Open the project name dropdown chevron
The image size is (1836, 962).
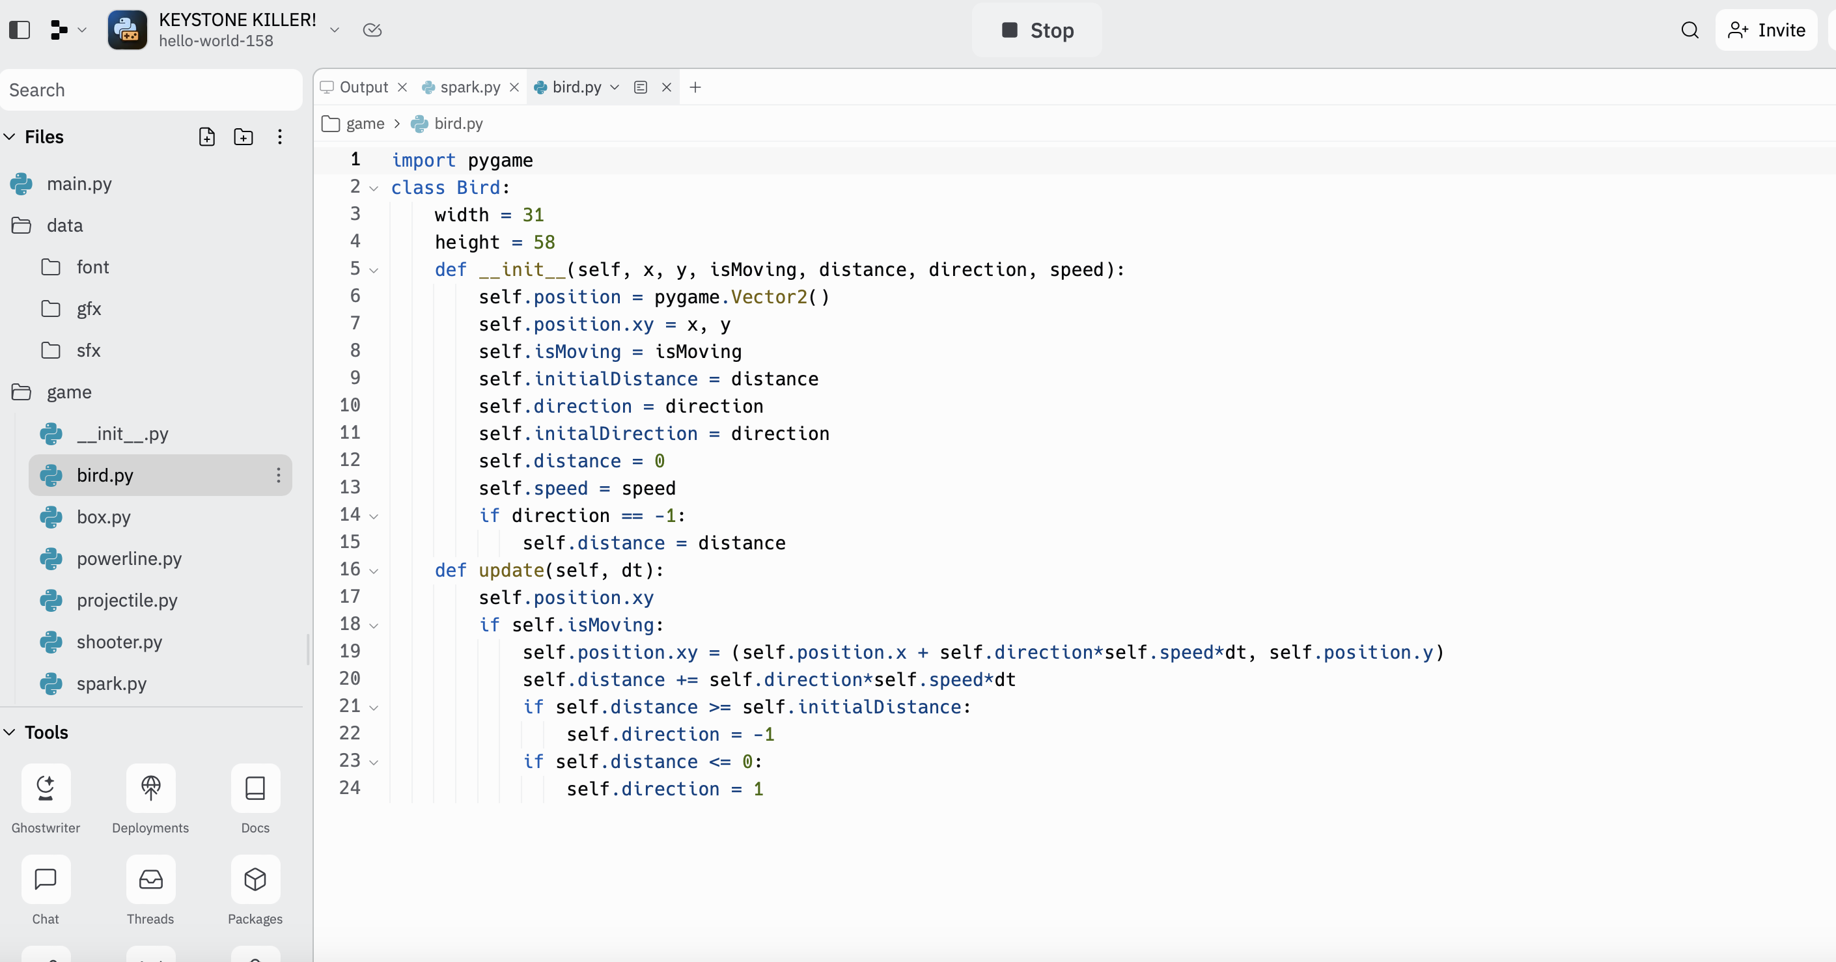click(x=334, y=30)
